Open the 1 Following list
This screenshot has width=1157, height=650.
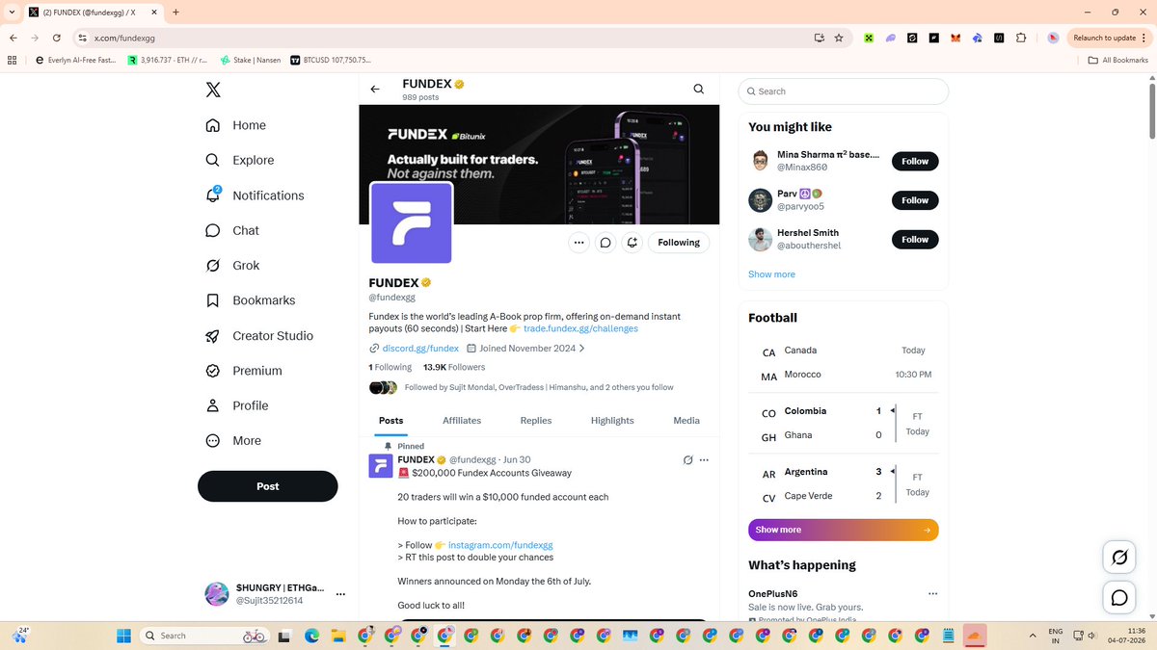click(390, 367)
